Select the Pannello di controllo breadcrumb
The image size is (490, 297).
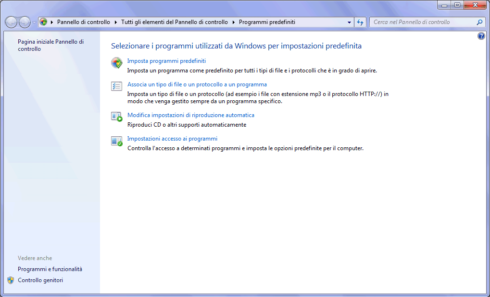tap(84, 22)
